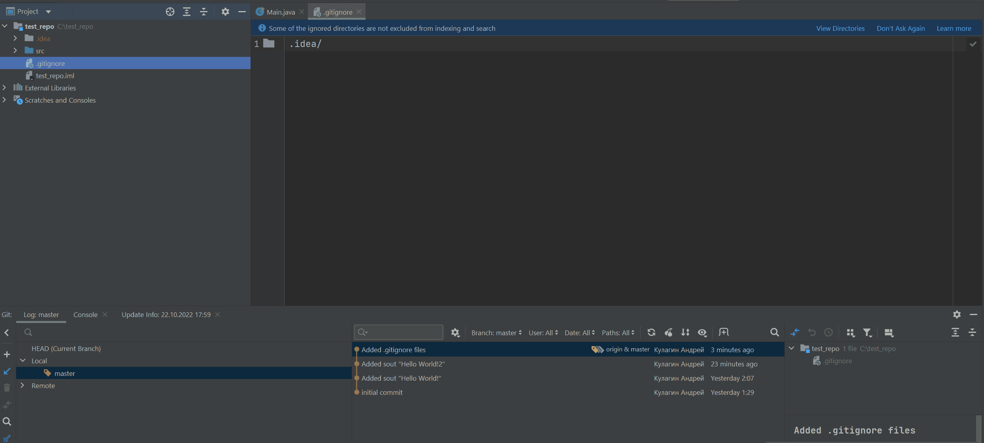Expand the .idea folder
The width and height of the screenshot is (984, 443).
click(15, 38)
